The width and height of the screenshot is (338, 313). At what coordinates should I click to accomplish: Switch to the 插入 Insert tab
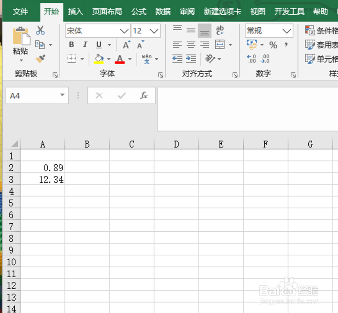(x=75, y=12)
